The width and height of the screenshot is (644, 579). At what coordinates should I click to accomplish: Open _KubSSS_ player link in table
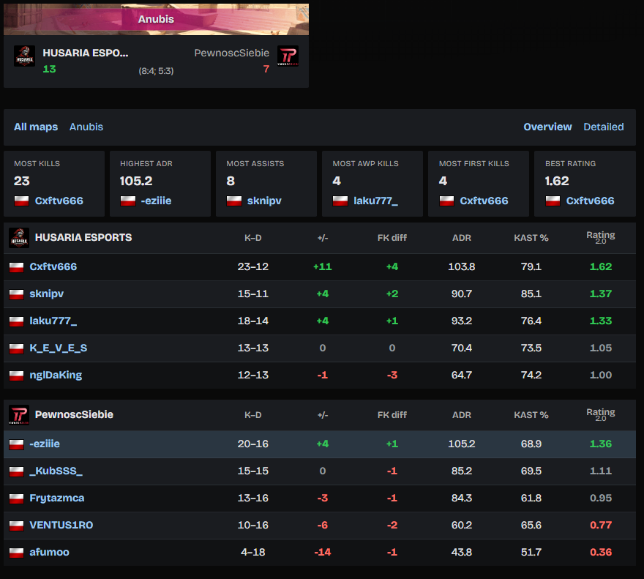point(56,471)
